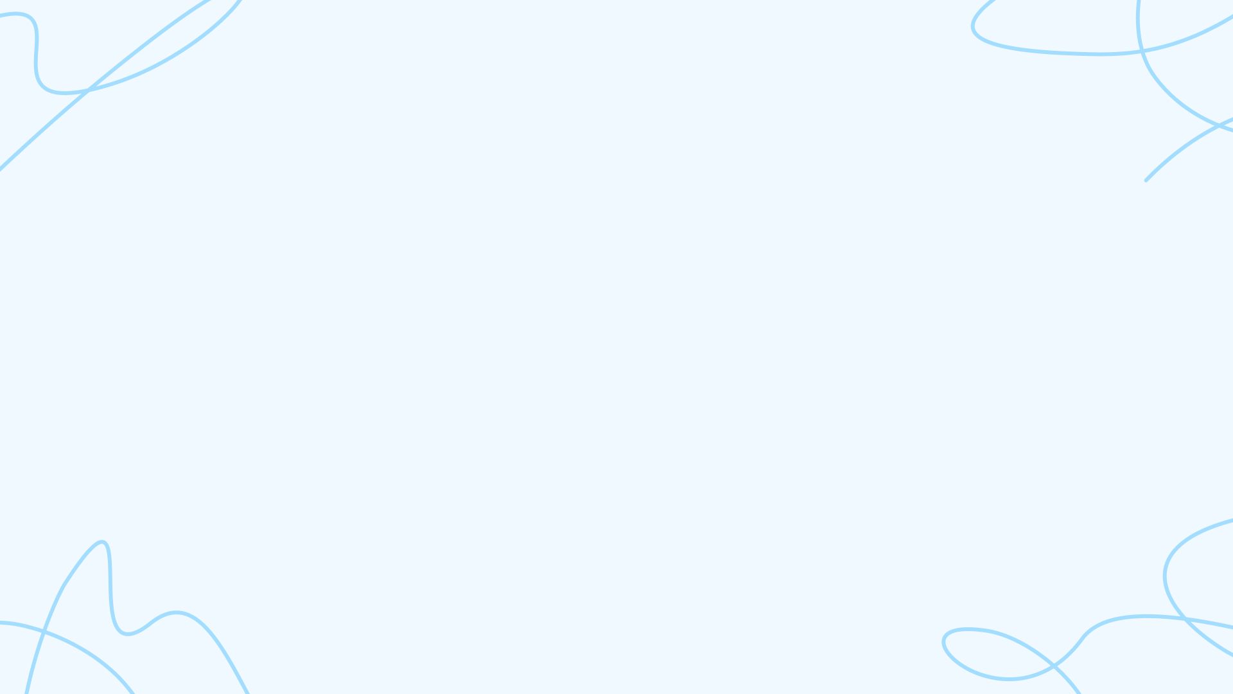1233x694 pixels.
Task: Click the tall pointed peak of bottom-left squiggle
Action: point(103,543)
